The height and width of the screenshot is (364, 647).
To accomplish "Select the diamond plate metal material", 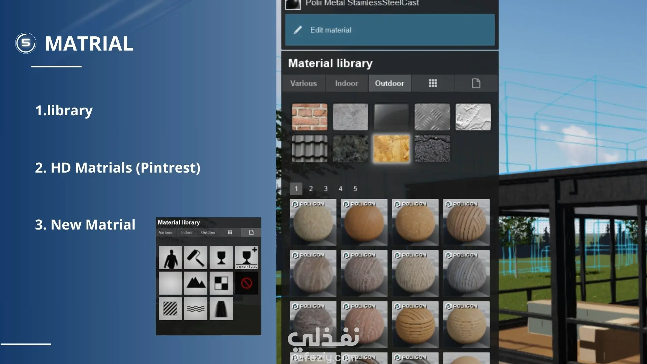I will point(432,117).
